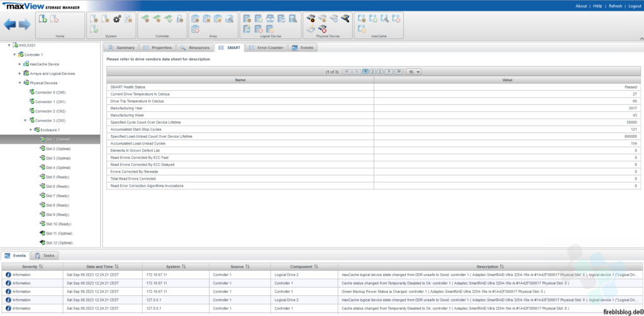Screen dimensions: 644x316
Task: Click the Logout link
Action: click(x=635, y=6)
